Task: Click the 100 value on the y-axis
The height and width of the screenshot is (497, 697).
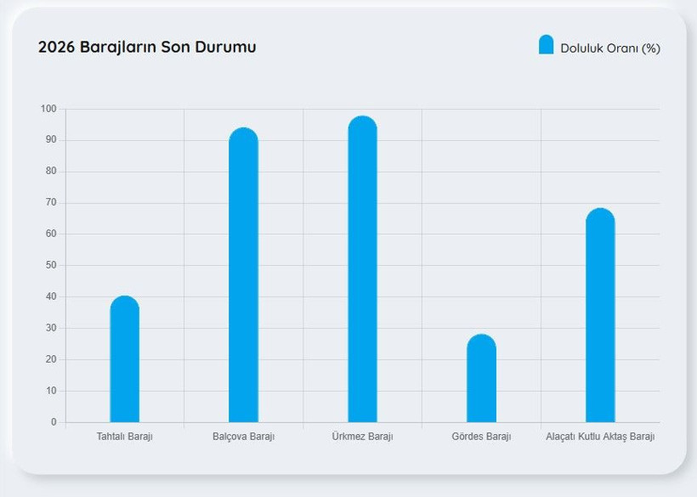Action: coord(48,109)
